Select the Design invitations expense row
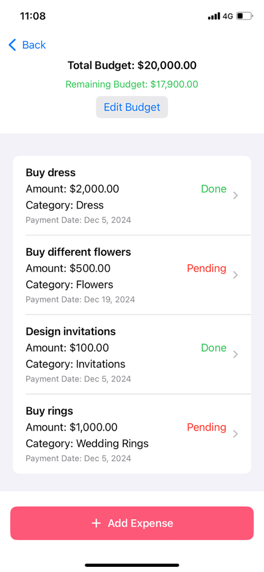This screenshot has height=572, width=264. click(x=132, y=355)
